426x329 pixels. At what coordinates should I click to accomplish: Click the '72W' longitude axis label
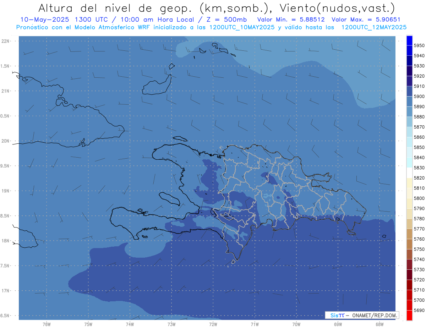pyautogui.click(x=213, y=324)
